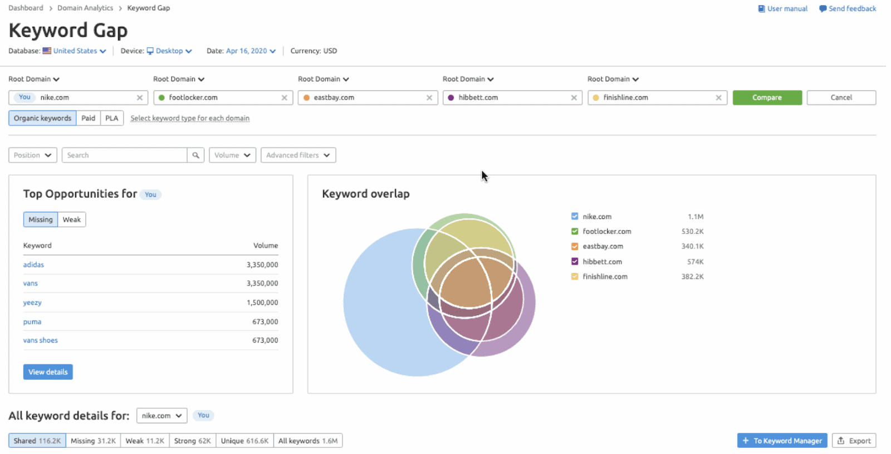The height and width of the screenshot is (454, 891).
Task: Click the hibbett.com purple color dot
Action: tap(451, 97)
